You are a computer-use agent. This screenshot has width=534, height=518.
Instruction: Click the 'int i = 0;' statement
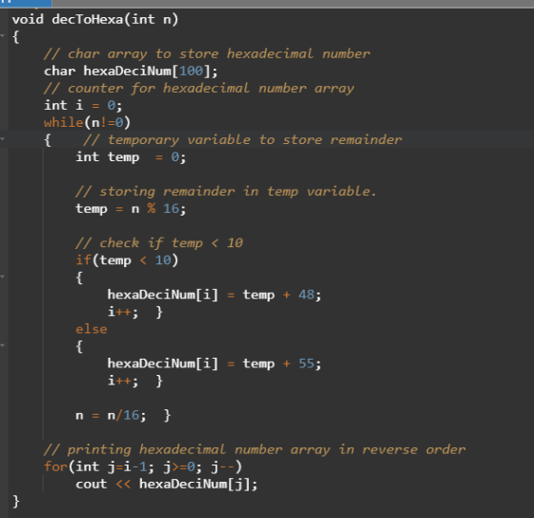[x=83, y=105]
